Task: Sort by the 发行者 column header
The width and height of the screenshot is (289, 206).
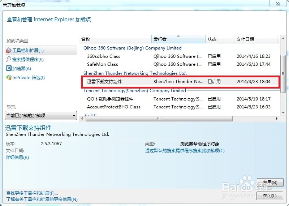Action: pos(178,39)
